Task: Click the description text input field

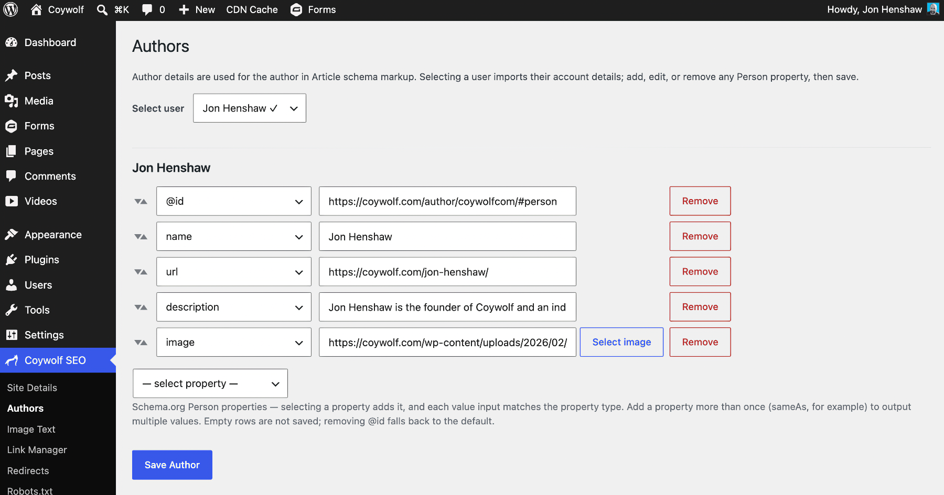Action: (447, 307)
